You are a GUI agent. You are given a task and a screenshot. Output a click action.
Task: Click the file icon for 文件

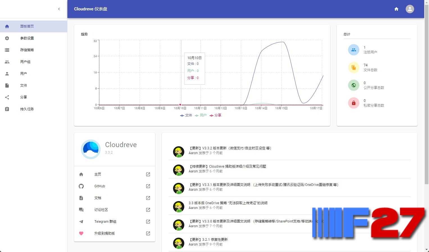click(7, 85)
